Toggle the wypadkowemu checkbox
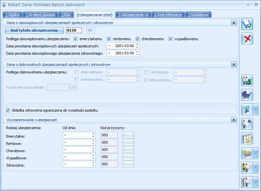 (171, 39)
